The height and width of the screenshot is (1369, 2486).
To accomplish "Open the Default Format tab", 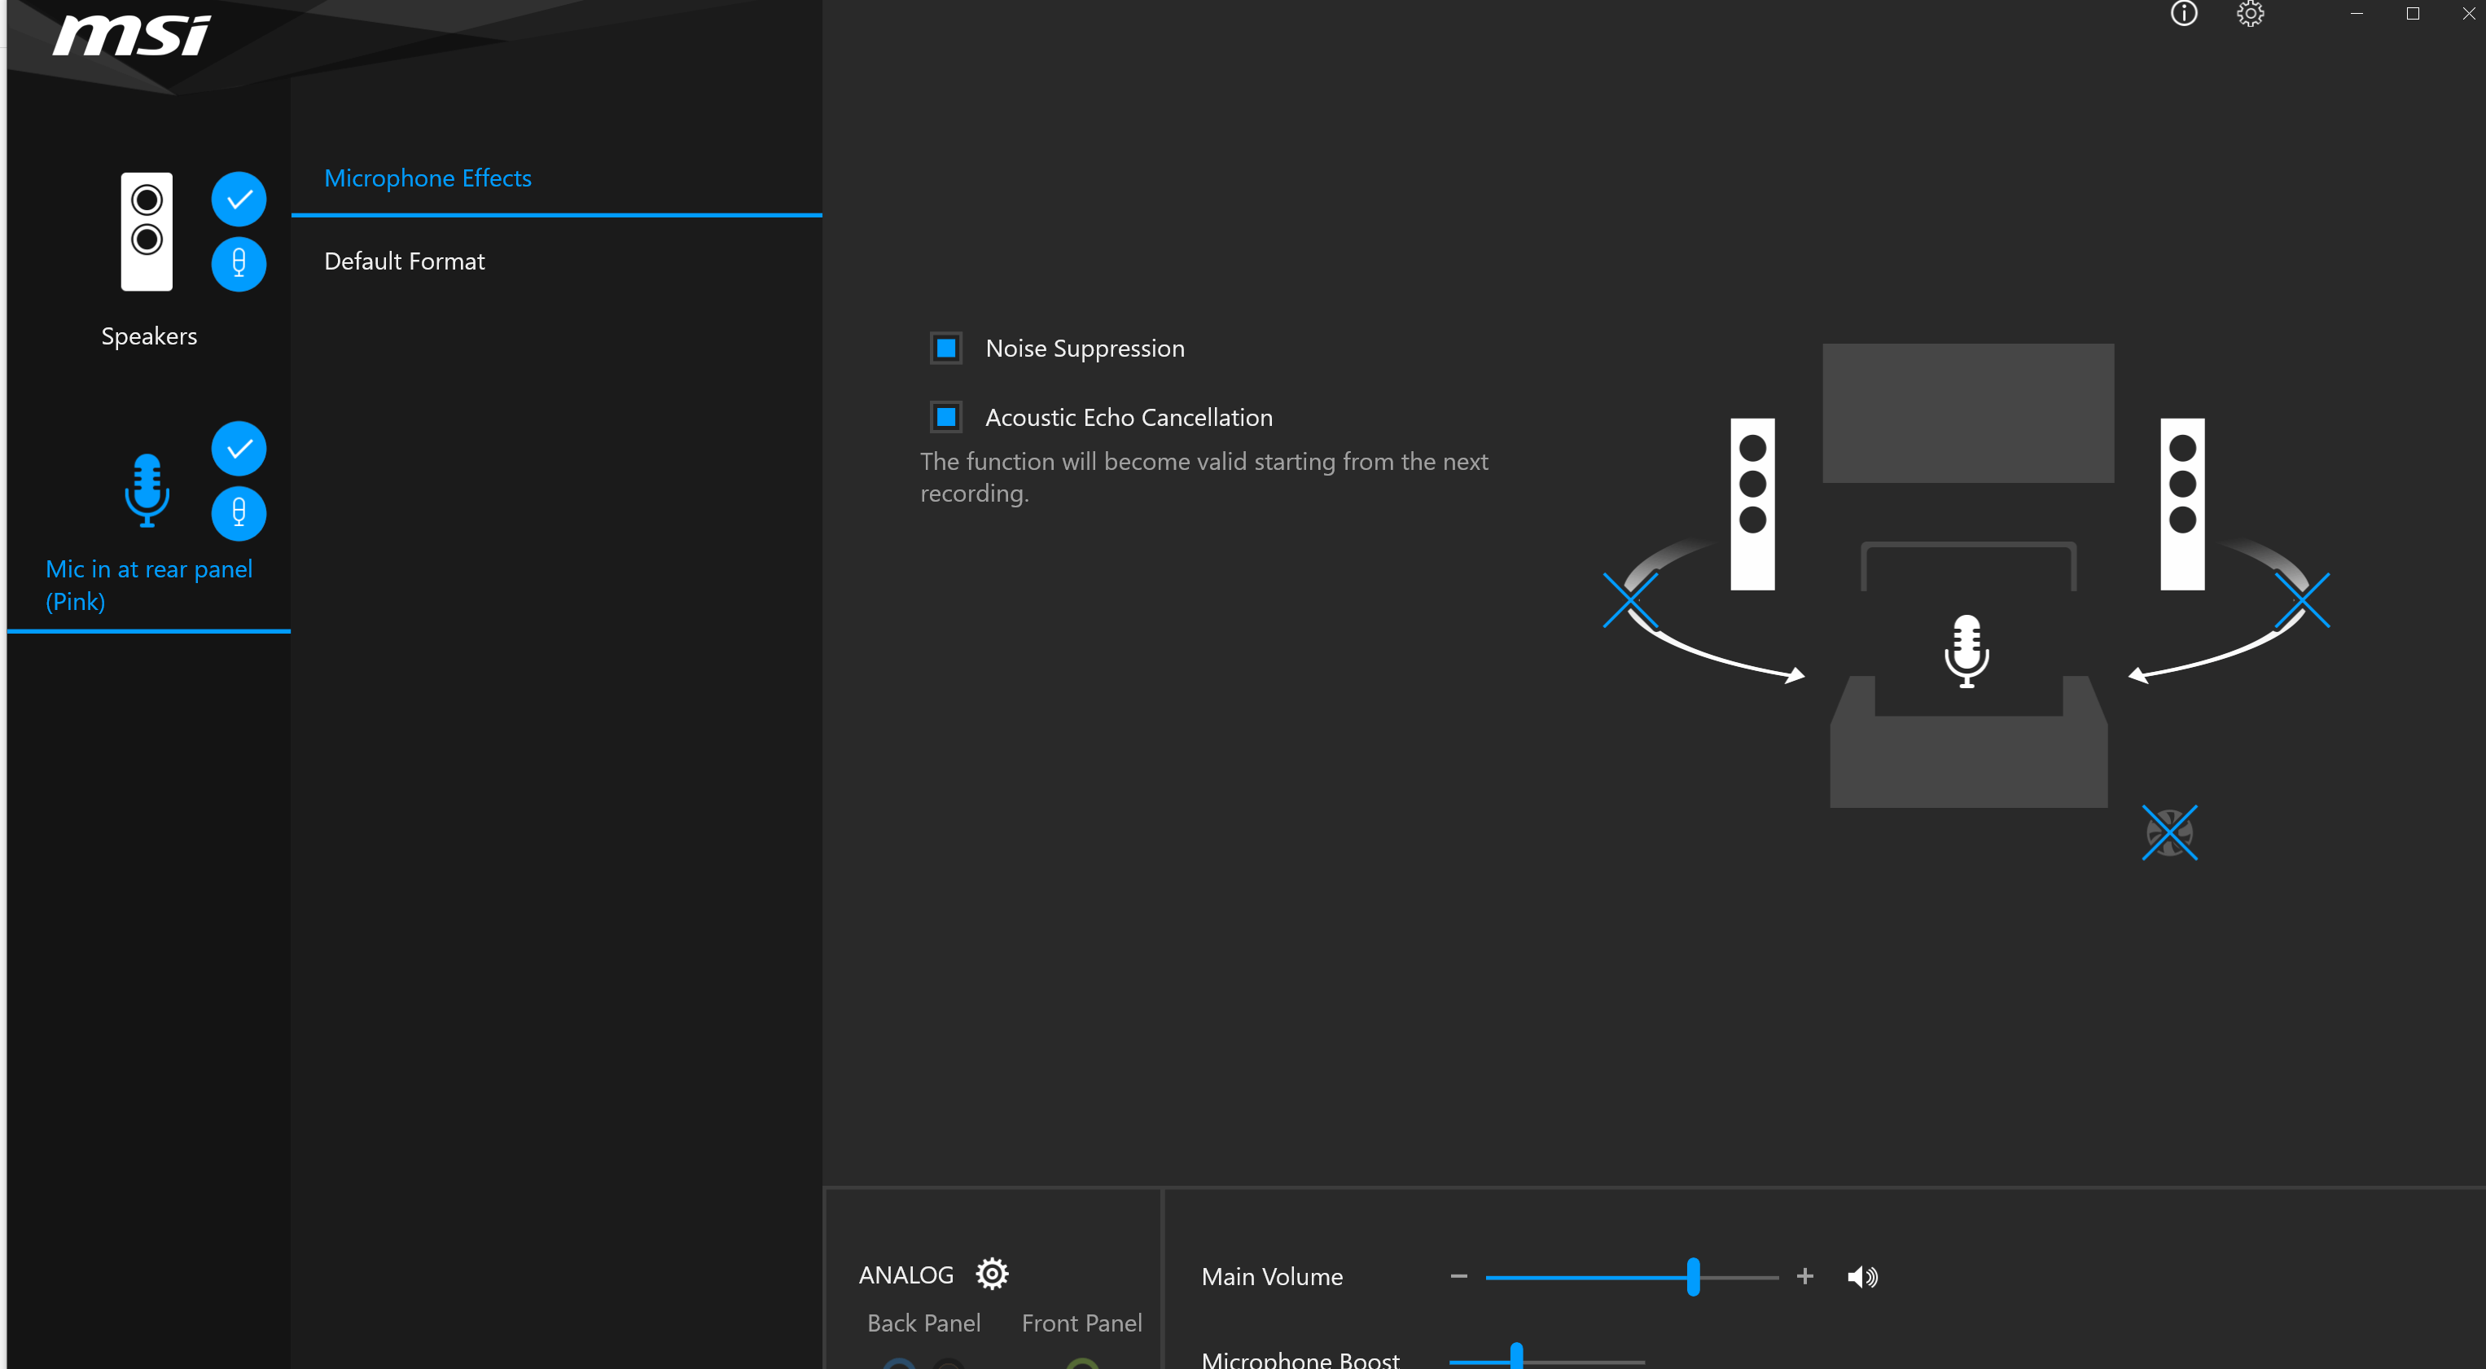I will coord(405,261).
